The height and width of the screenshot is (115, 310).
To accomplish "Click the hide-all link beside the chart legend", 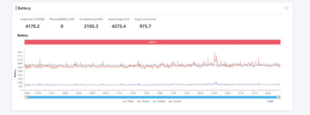I will tap(270, 101).
